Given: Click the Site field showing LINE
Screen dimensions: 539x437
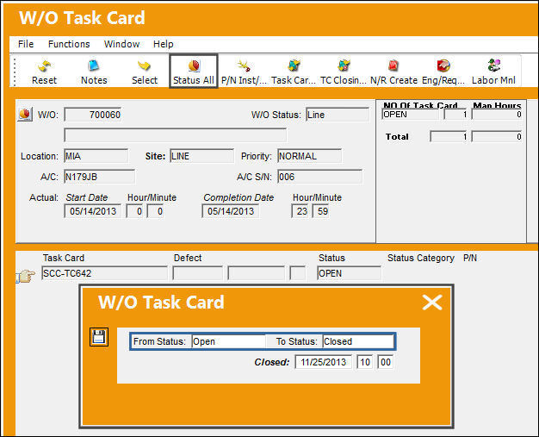Looking at the screenshot, I should [x=202, y=156].
